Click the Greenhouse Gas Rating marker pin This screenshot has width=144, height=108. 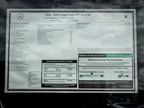(92, 74)
